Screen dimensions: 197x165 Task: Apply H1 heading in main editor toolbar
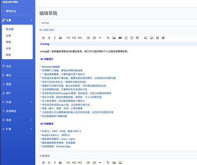(x=68, y=38)
